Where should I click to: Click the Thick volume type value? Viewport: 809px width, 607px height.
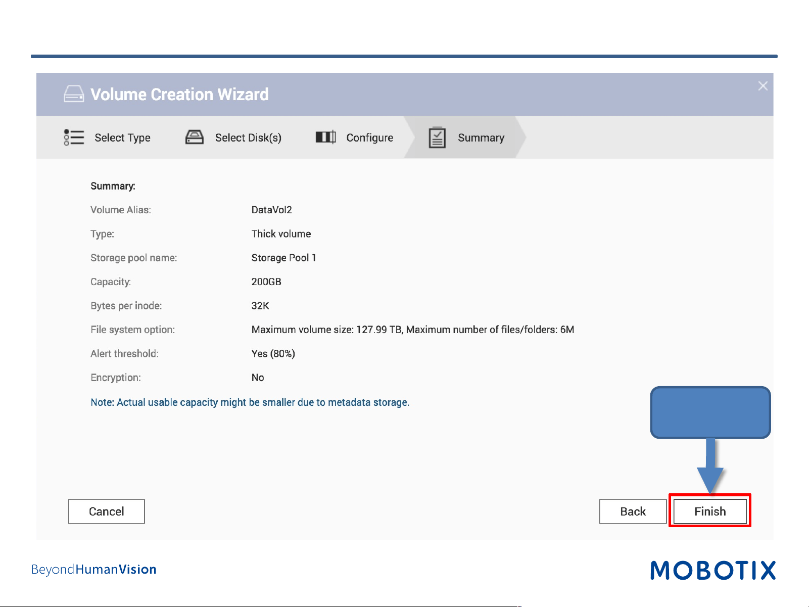(281, 234)
